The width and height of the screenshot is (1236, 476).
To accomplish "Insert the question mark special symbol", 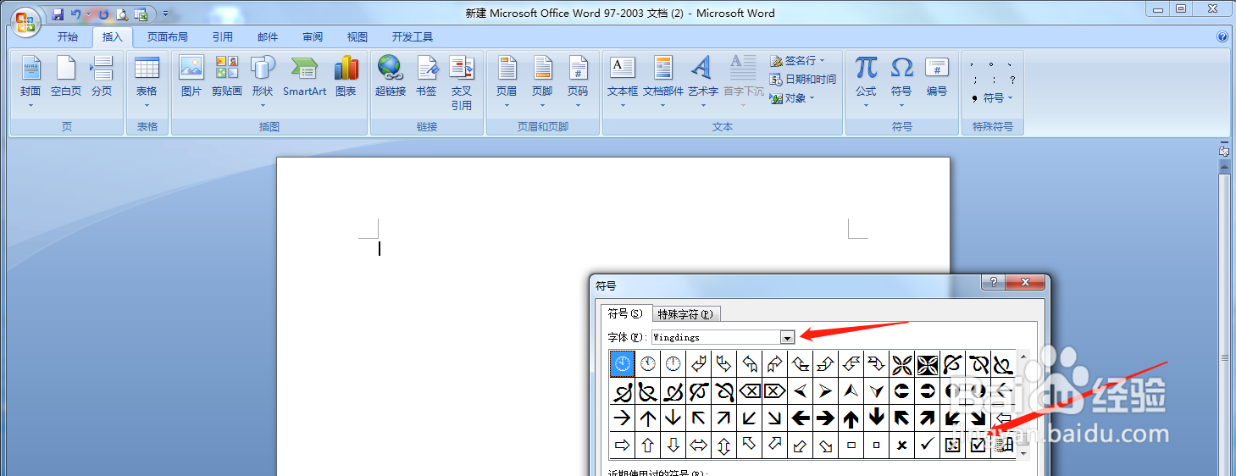I will pos(1012,80).
